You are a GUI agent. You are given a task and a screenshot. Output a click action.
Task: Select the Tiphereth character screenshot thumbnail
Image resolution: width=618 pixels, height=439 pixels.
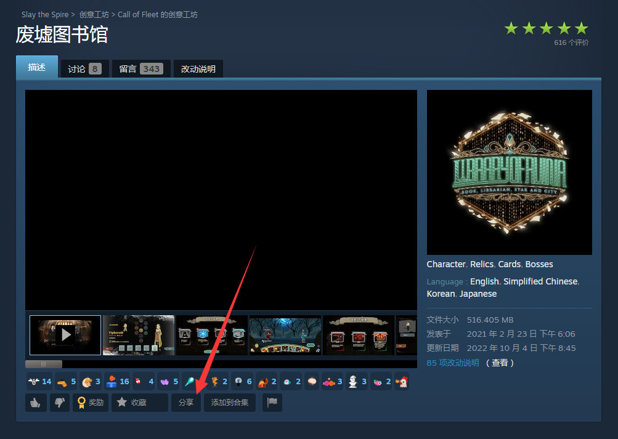click(139, 335)
